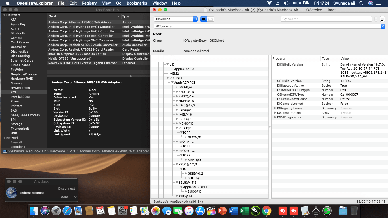The width and height of the screenshot is (388, 218).
Task: Open the Apple menu
Action: [8, 3]
